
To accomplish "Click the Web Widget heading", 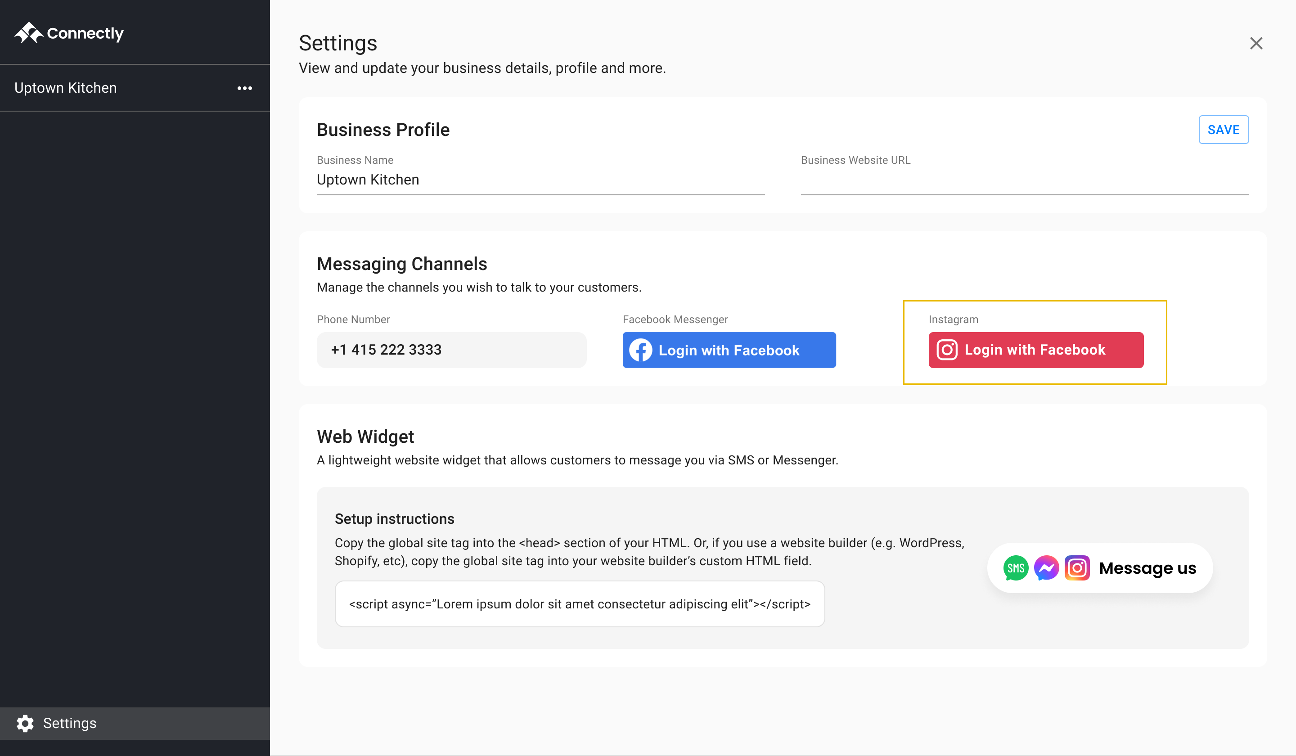I will pos(365,436).
